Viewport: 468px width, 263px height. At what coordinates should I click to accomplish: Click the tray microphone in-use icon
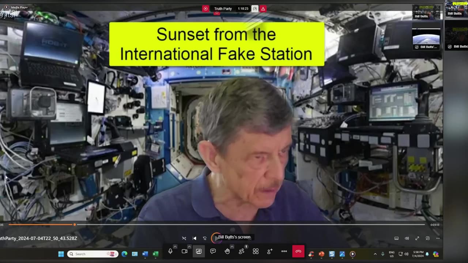(383, 254)
